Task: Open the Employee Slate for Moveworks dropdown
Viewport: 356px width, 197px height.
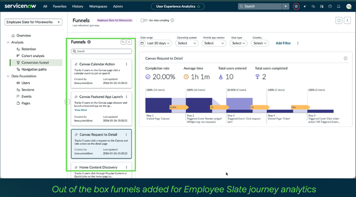Action: [x=34, y=22]
